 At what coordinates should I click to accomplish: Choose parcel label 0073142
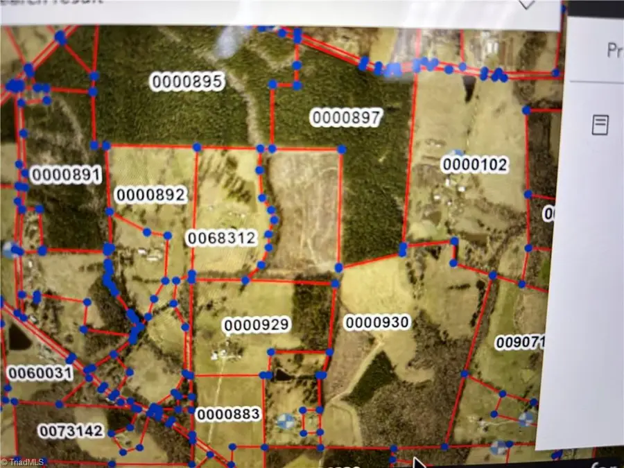pos(71,431)
